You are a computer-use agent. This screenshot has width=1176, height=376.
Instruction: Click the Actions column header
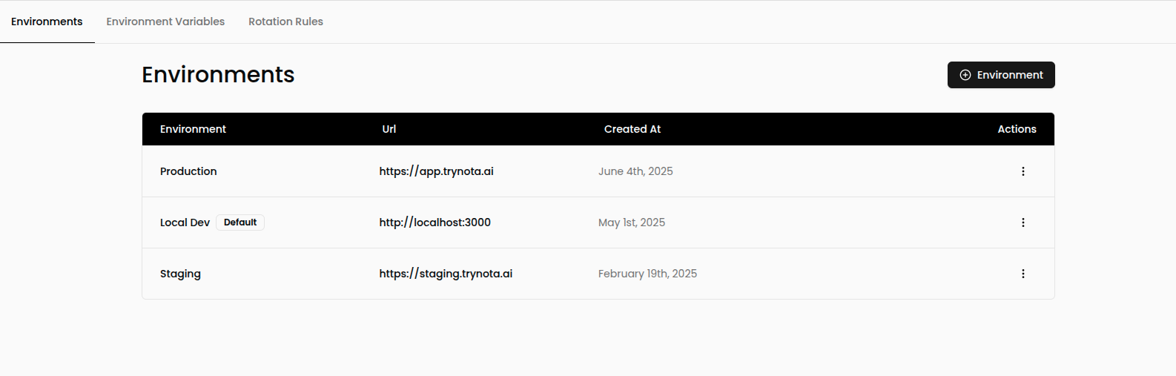pyautogui.click(x=1017, y=129)
